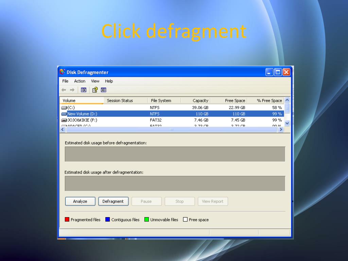The height and width of the screenshot is (261, 348).
Task: Open the View menu
Action: (x=95, y=81)
